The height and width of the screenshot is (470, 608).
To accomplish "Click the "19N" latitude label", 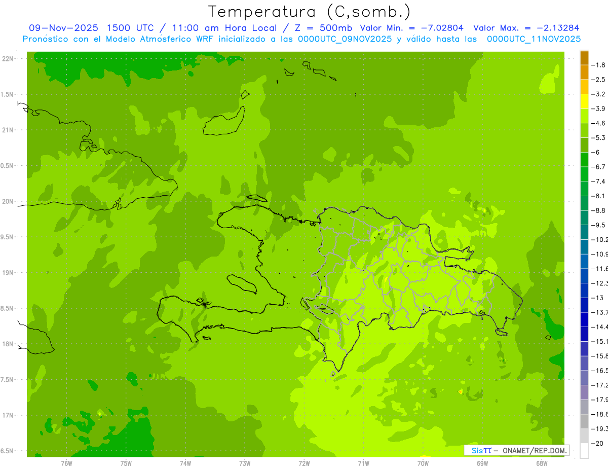I will pos(9,273).
